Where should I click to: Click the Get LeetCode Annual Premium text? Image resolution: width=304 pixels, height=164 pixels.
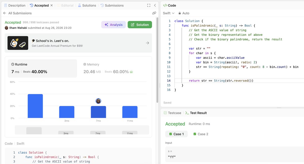point(57,46)
